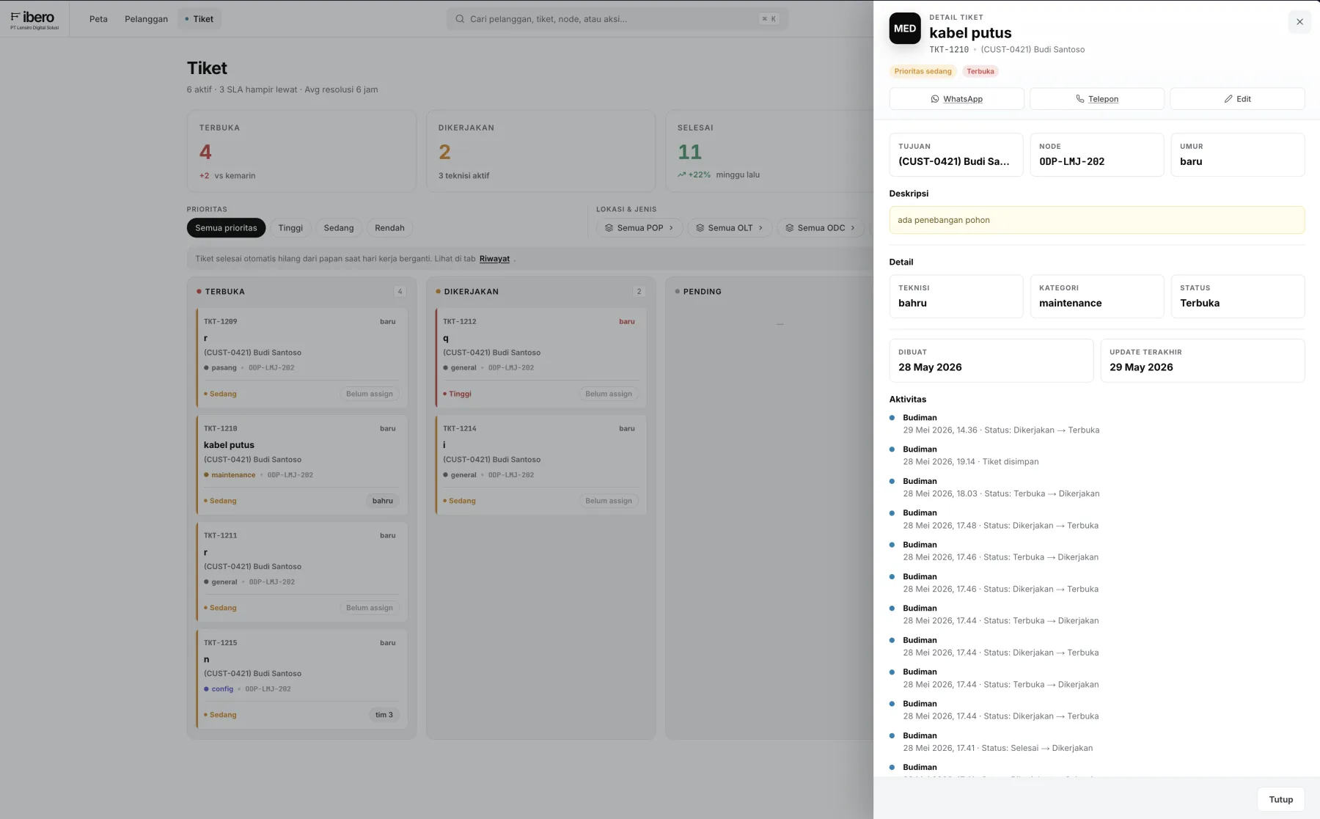Click Belum assign on TKT-1212
This screenshot has width=1320, height=819.
click(x=609, y=394)
